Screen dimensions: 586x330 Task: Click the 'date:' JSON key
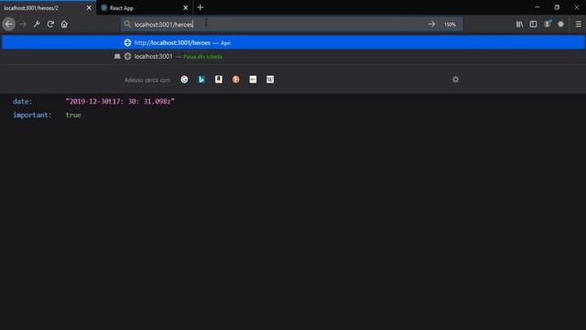click(22, 102)
